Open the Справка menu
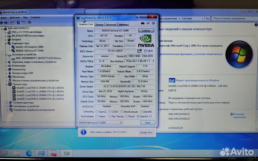This screenshot has width=258, height=161. pyautogui.click(x=35, y=17)
